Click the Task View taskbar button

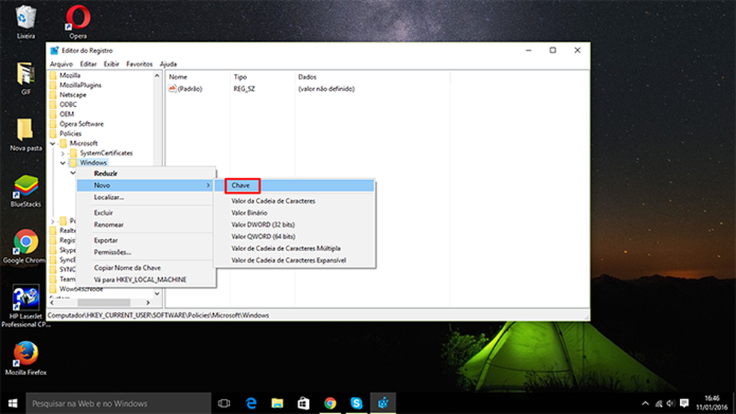click(x=224, y=404)
